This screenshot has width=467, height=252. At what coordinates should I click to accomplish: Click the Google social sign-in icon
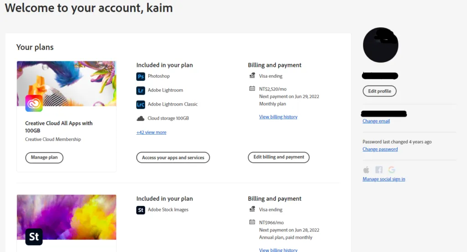tap(392, 170)
